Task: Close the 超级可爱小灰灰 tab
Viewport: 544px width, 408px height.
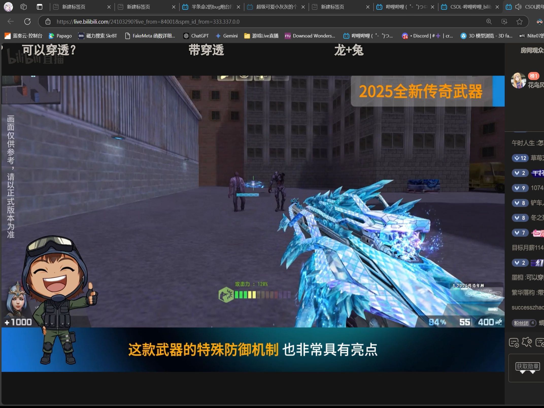Action: pyautogui.click(x=303, y=7)
